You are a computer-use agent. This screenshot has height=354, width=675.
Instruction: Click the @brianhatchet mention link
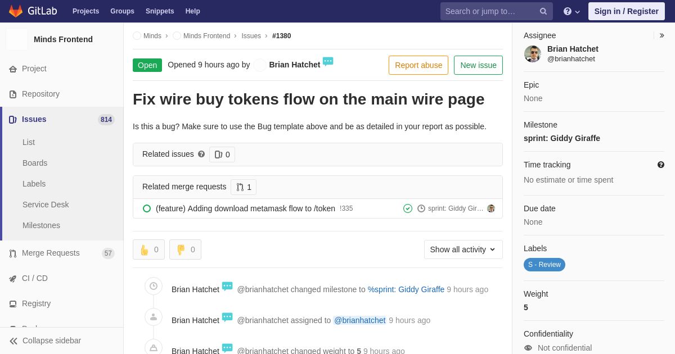pos(360,320)
